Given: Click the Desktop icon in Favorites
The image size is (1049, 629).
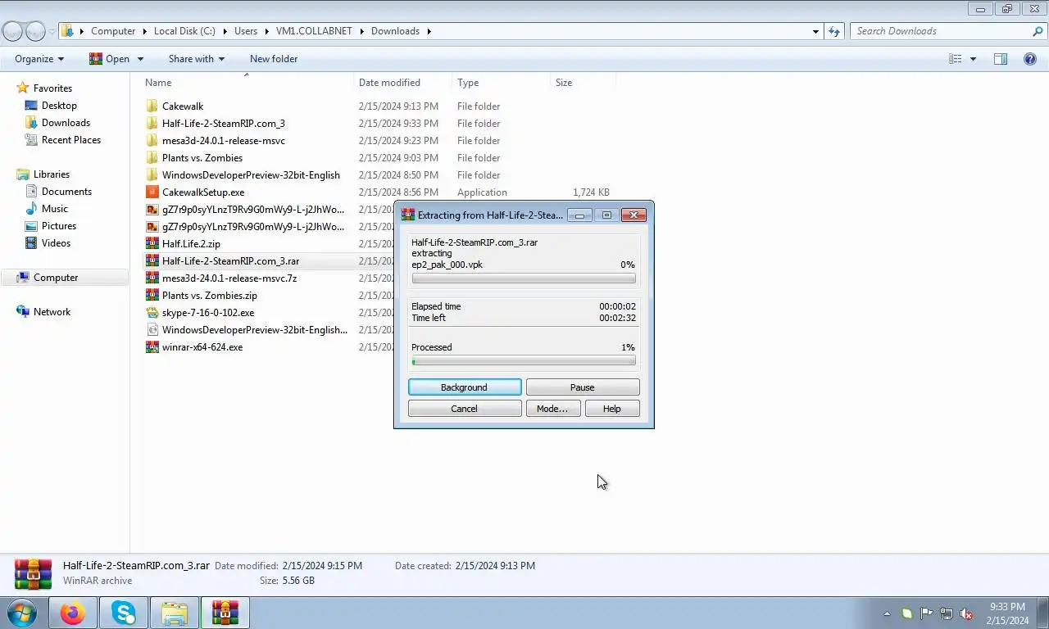Looking at the screenshot, I should pos(31,105).
